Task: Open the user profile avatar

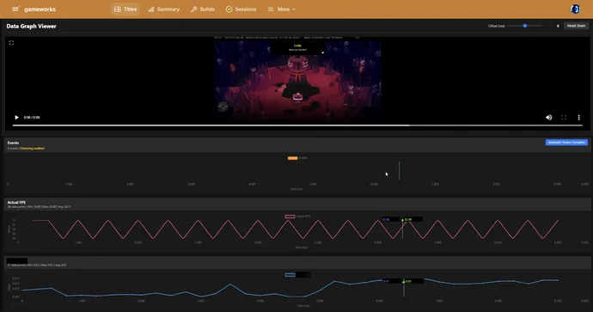Action: pyautogui.click(x=575, y=9)
